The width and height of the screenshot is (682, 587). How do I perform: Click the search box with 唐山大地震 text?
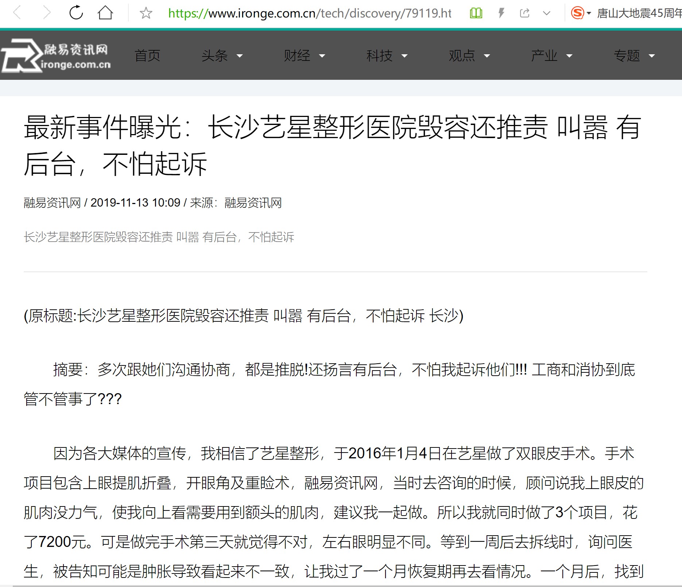point(639,13)
